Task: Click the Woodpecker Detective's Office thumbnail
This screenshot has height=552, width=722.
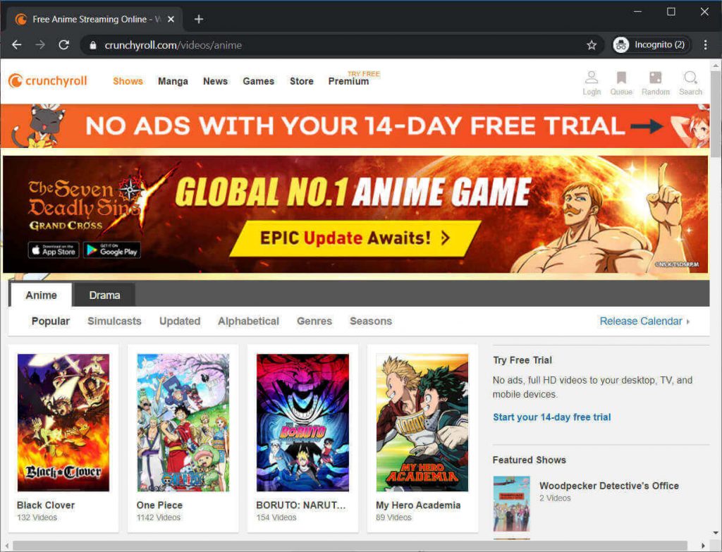Action: [x=511, y=503]
